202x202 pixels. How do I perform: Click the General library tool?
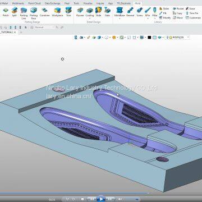pyautogui.click(x=130, y=12)
